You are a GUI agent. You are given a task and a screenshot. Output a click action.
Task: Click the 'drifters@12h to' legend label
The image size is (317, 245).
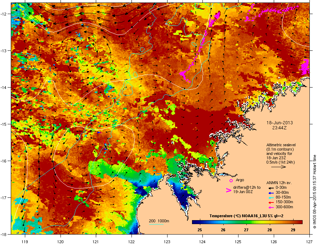coord(247,188)
